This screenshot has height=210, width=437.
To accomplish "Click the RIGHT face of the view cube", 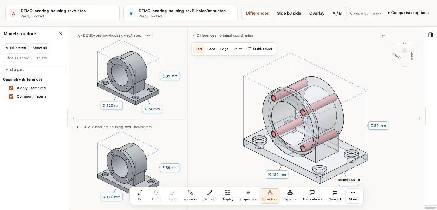I will pyautogui.click(x=412, y=56).
